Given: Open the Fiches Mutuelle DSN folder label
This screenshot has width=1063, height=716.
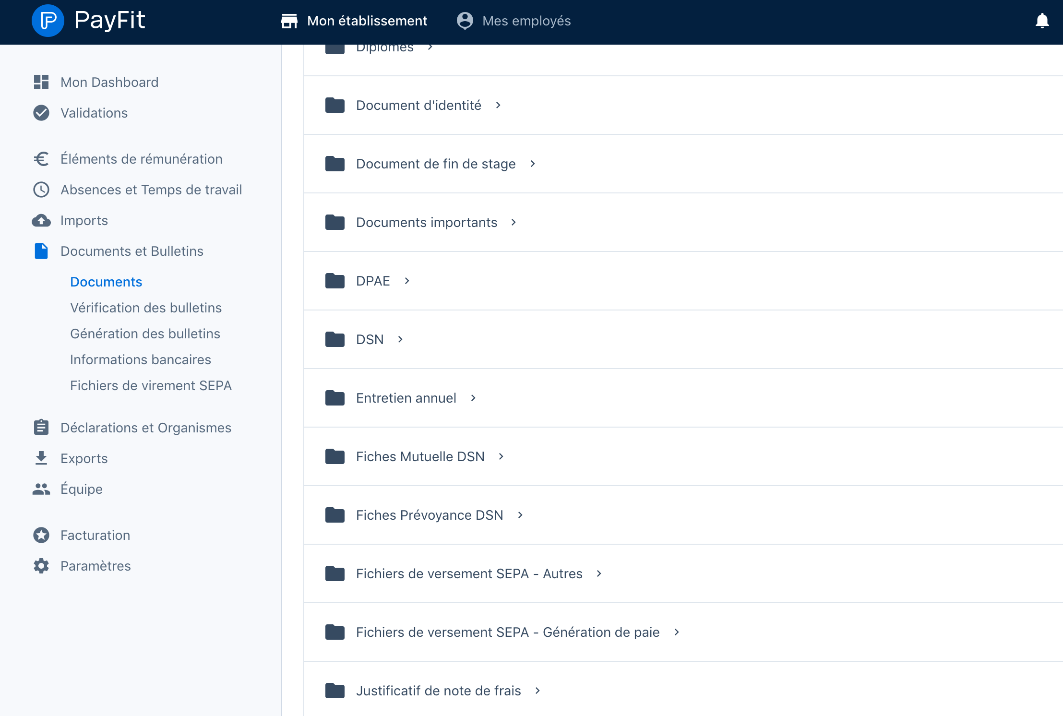Looking at the screenshot, I should coord(420,456).
